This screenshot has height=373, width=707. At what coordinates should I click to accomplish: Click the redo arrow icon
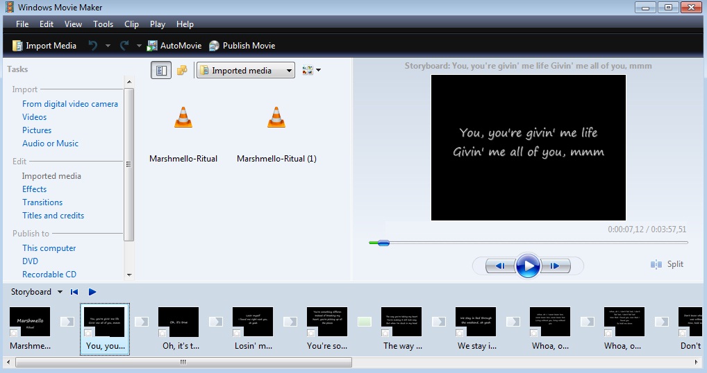click(124, 46)
